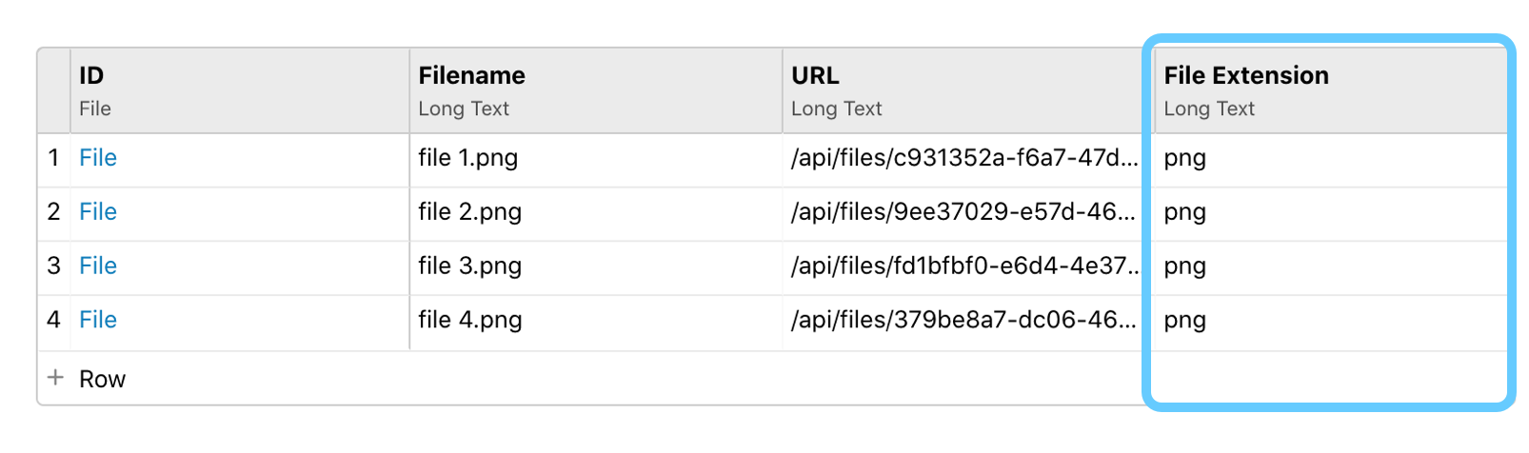Select the ID column header
1529x453 pixels.
pos(240,90)
